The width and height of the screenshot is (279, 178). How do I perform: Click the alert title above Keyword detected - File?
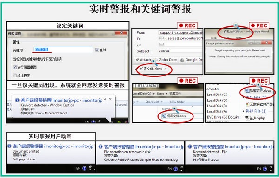coord(233,146)
